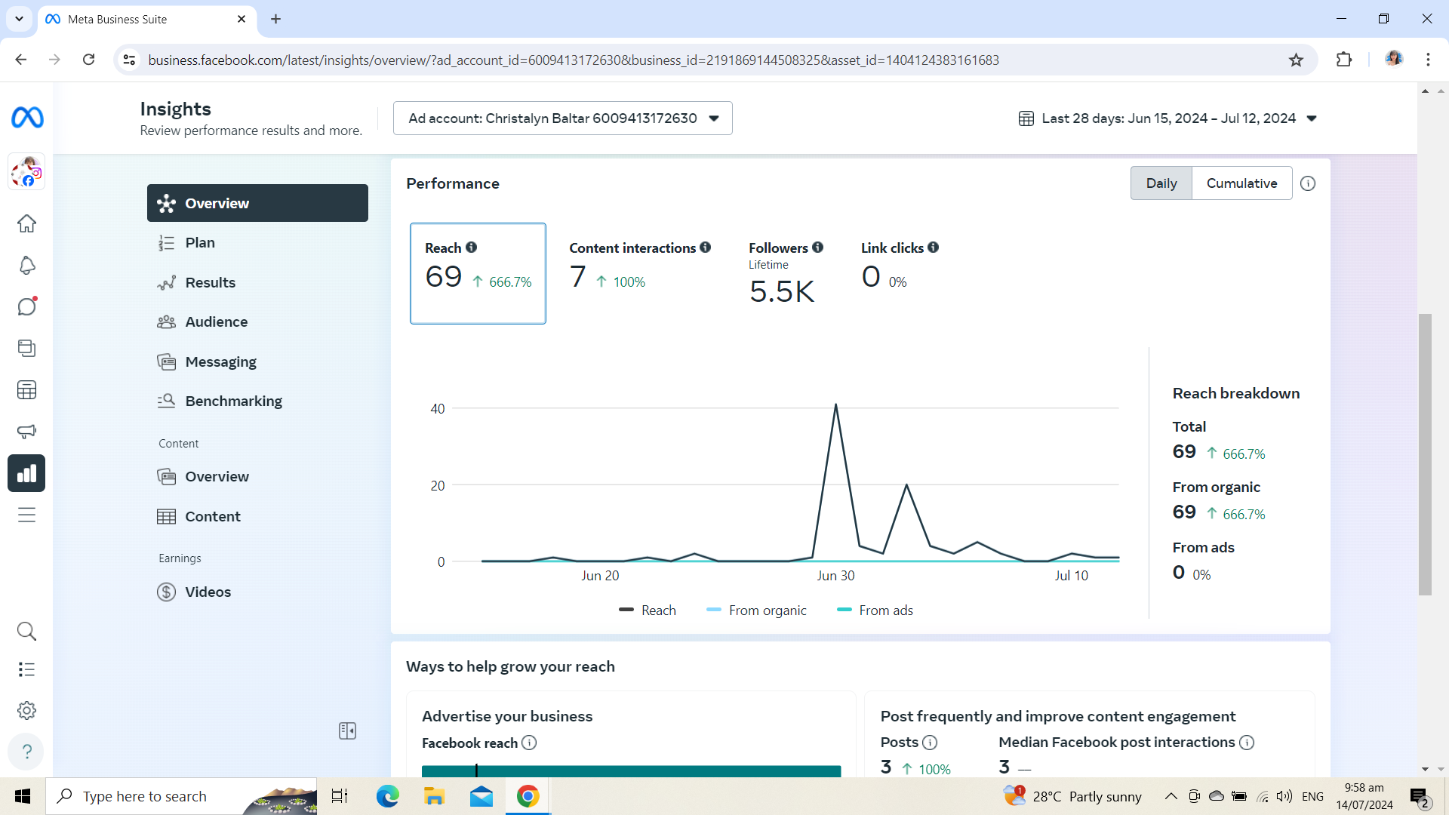Open Chrome three-dot menu

1428,60
